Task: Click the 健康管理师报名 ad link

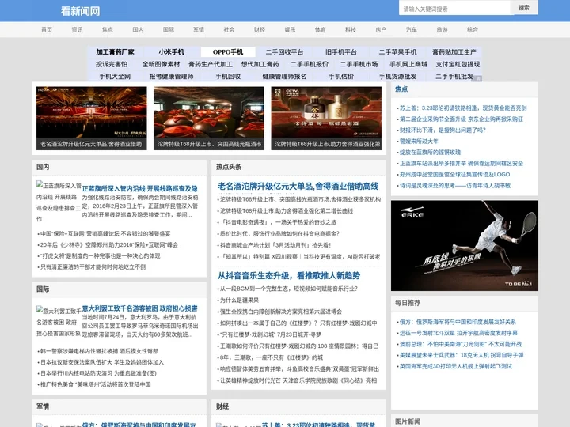Action: coord(284,77)
